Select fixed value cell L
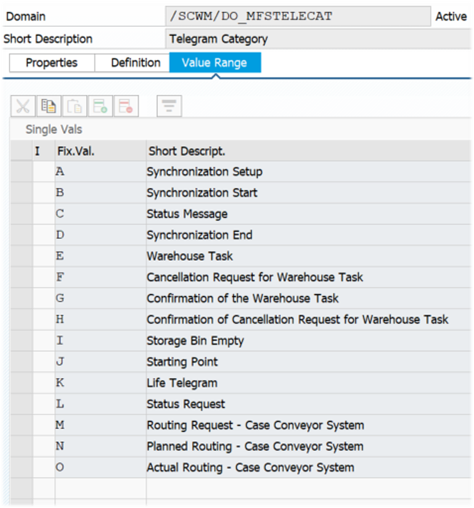474x508 pixels. tap(100, 404)
